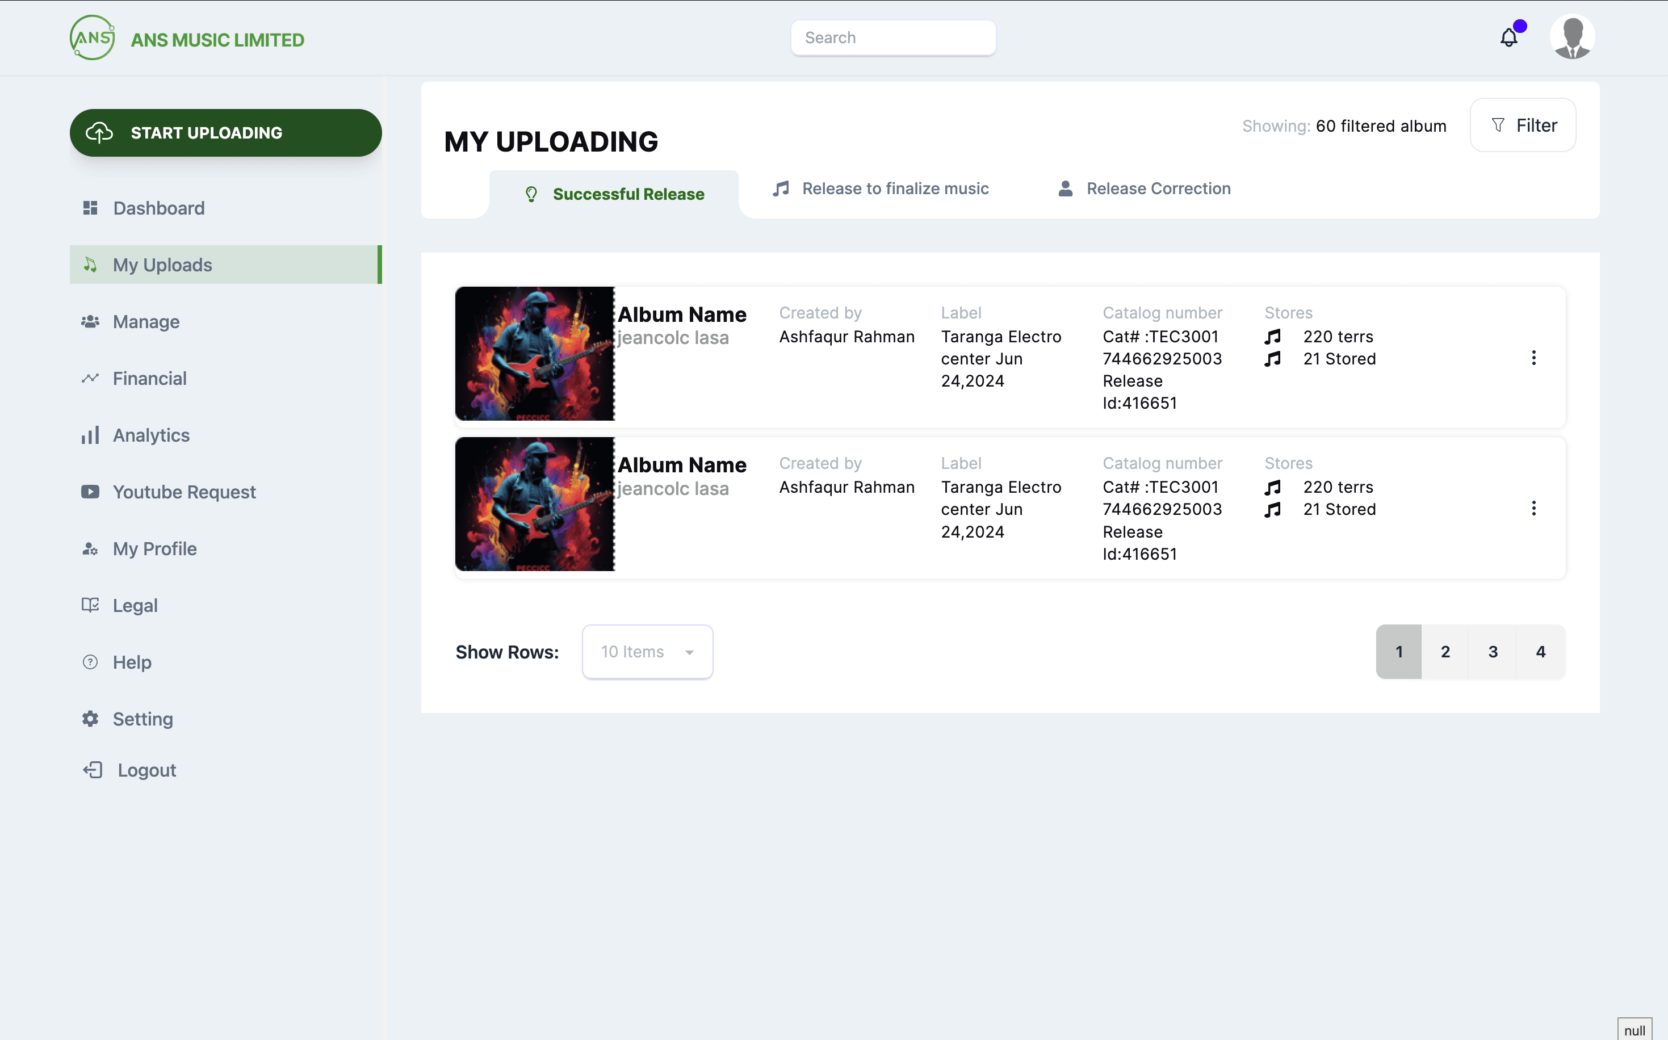Click the Youtube Request play icon
The height and width of the screenshot is (1040, 1668).
coord(90,492)
